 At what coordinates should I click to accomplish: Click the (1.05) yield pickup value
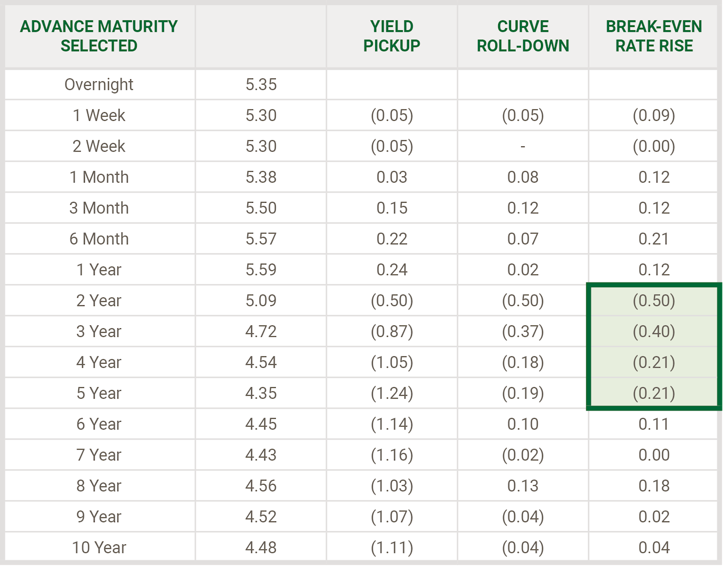392,362
